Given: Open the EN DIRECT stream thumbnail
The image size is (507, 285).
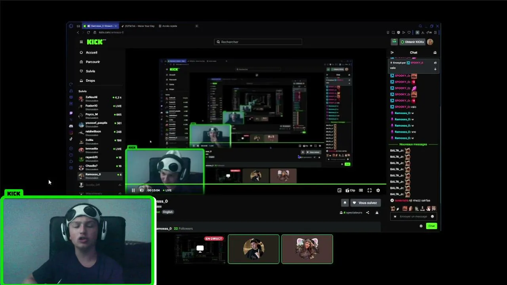Looking at the screenshot, I should pos(200,249).
